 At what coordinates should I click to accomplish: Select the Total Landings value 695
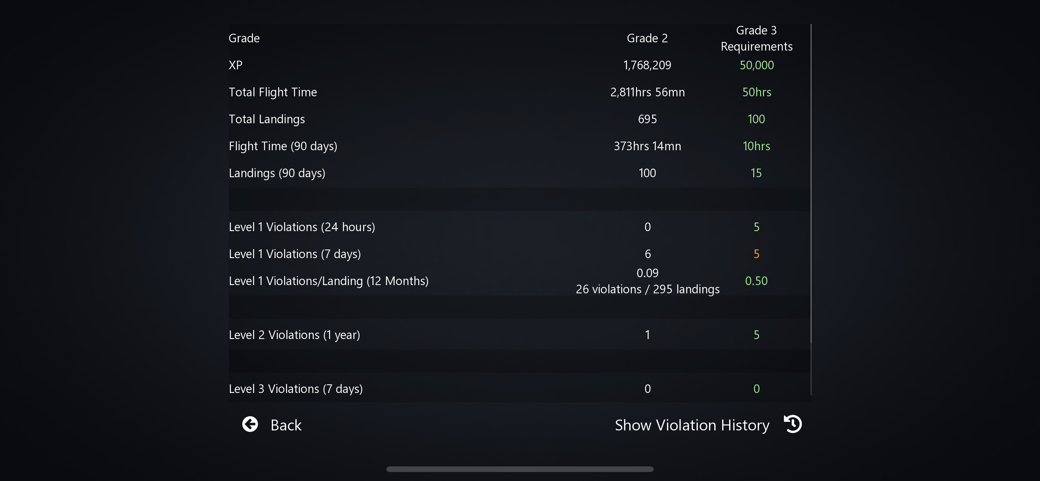point(647,119)
